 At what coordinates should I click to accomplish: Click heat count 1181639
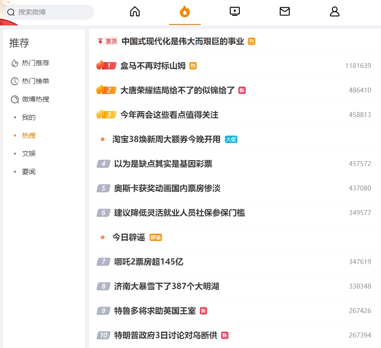click(x=358, y=66)
